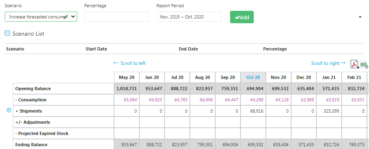The image size is (369, 149).
Task: Click the shipment value 68,916
Action: [x=257, y=111]
